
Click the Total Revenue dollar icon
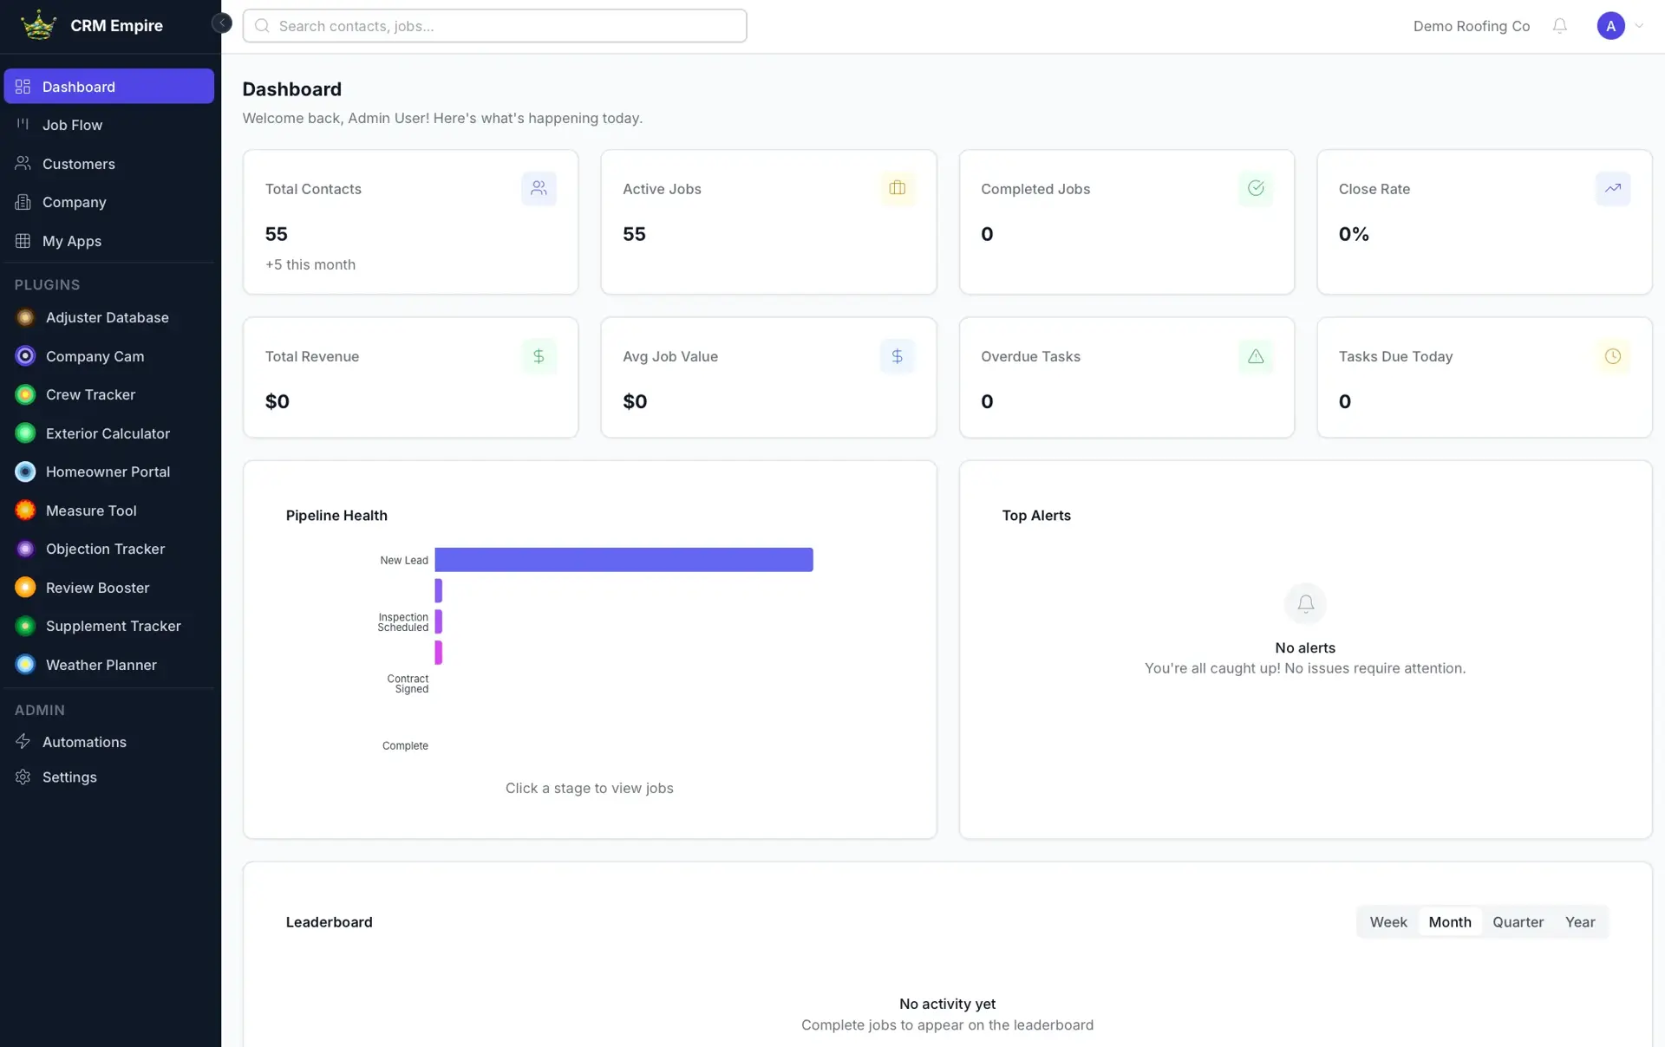539,356
